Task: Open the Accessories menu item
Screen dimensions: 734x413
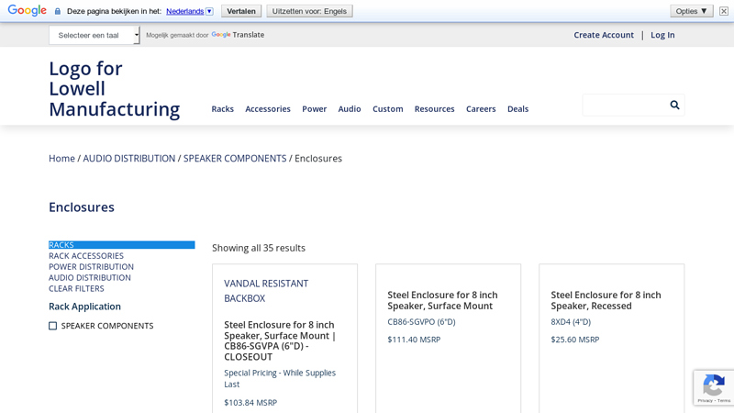Action: click(267, 109)
